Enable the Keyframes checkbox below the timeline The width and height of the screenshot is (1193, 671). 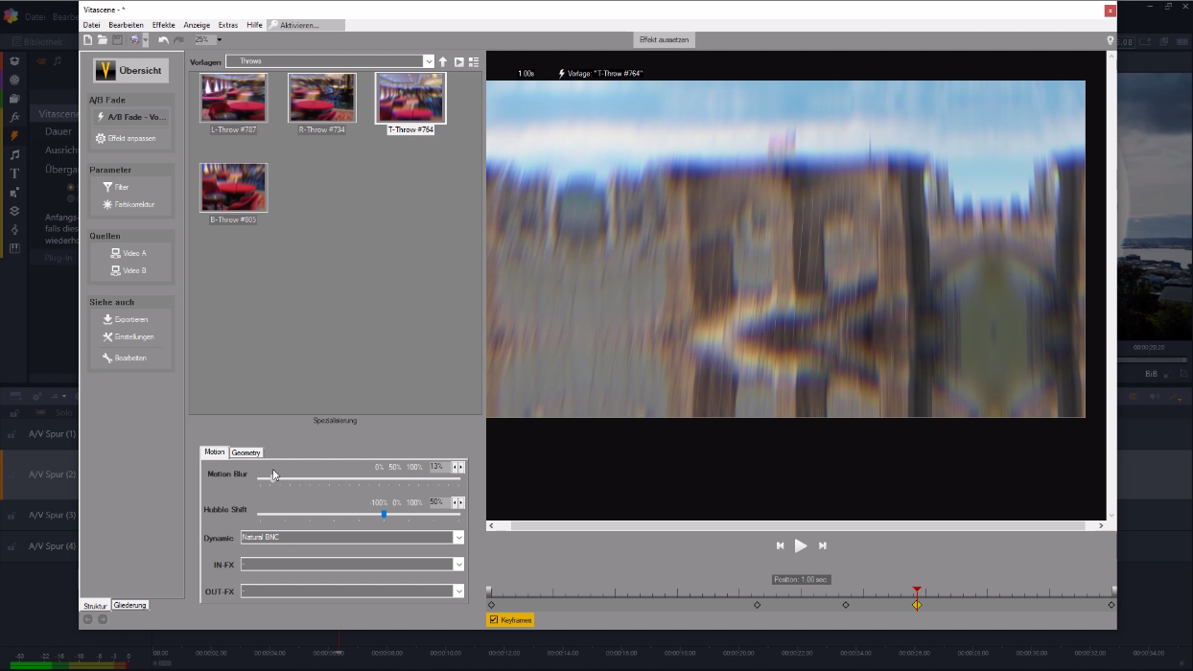495,619
